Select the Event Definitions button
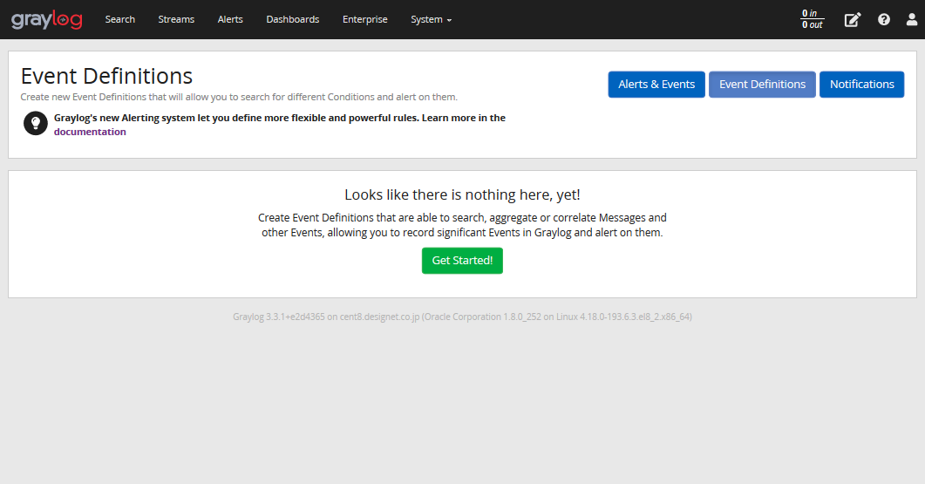The width and height of the screenshot is (925, 484). point(762,85)
